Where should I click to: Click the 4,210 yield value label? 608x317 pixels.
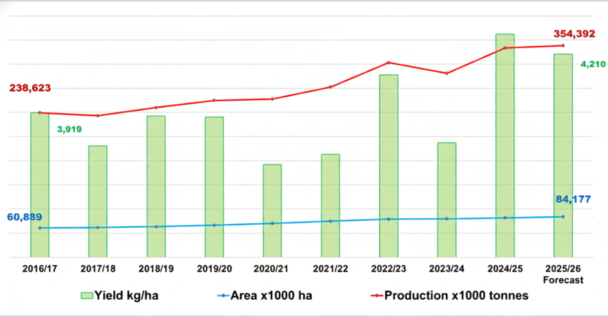[594, 65]
